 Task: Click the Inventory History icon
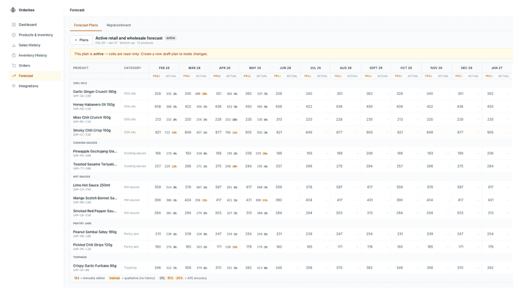click(x=14, y=55)
